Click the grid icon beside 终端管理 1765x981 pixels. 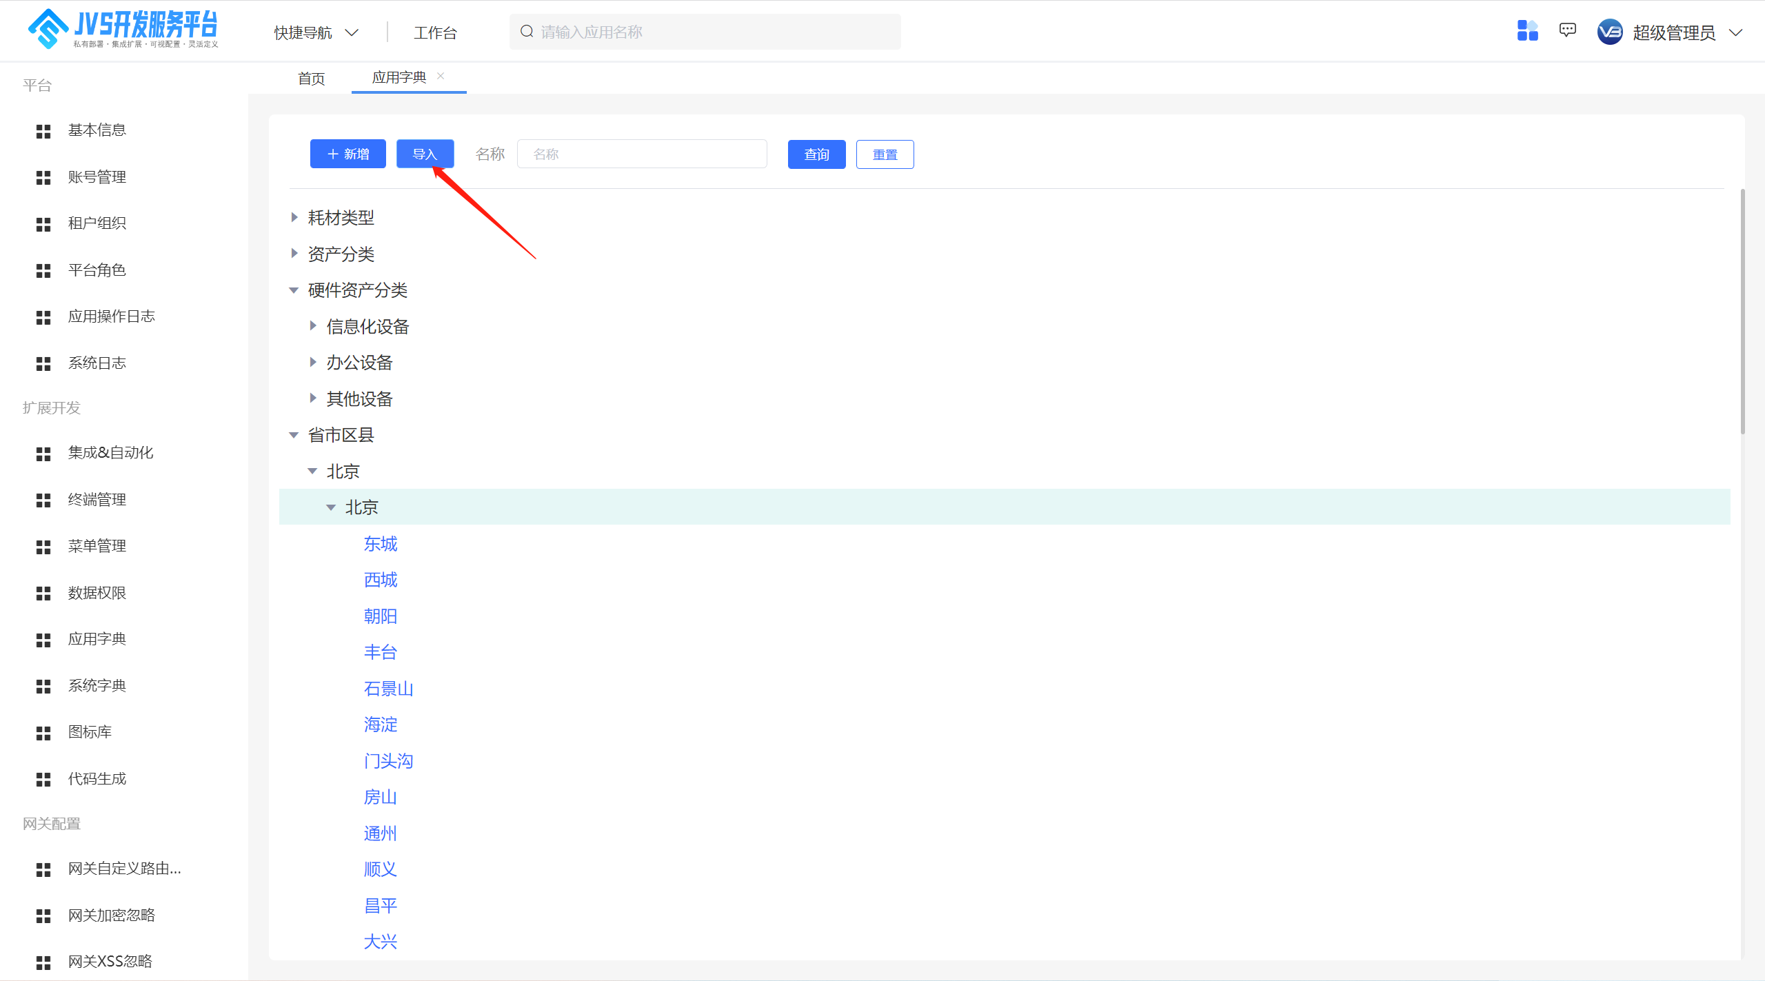tap(43, 500)
